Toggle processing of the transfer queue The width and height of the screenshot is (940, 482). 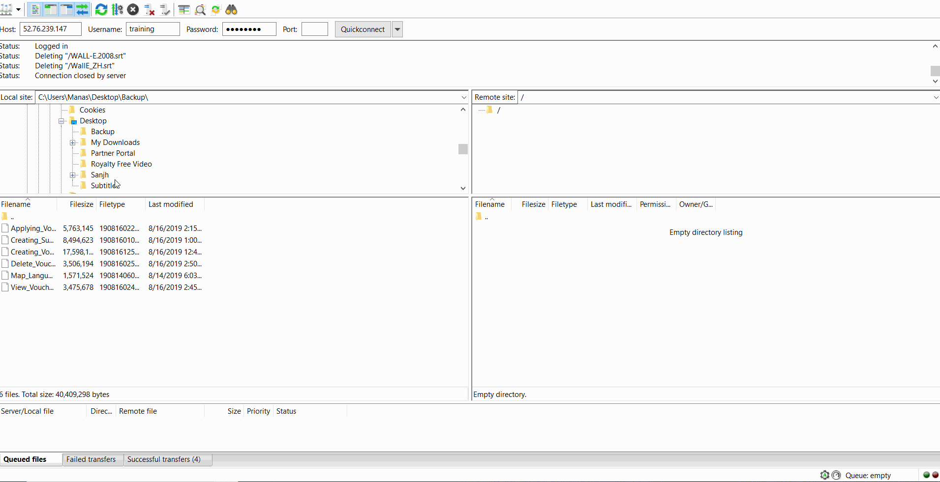pos(117,9)
